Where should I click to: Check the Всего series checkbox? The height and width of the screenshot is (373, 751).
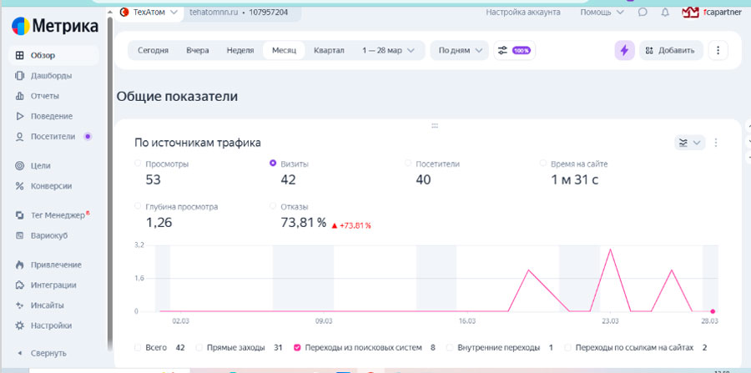click(x=138, y=347)
